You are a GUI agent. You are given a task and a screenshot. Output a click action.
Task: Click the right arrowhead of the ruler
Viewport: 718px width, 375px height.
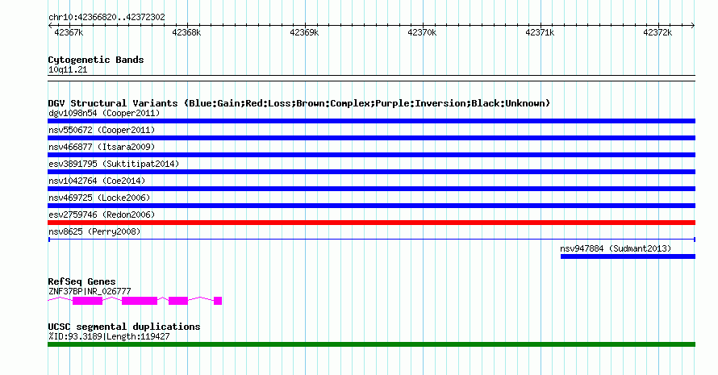coord(693,26)
